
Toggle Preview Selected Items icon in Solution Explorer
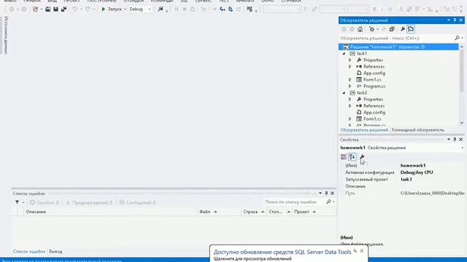click(x=411, y=29)
